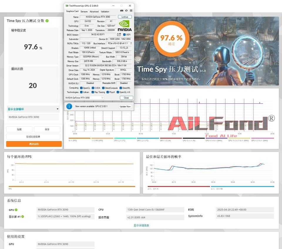Viewport: 282px width, 249px height.
Task: Click red best loop legend bar 循环 1
Action: [179, 187]
